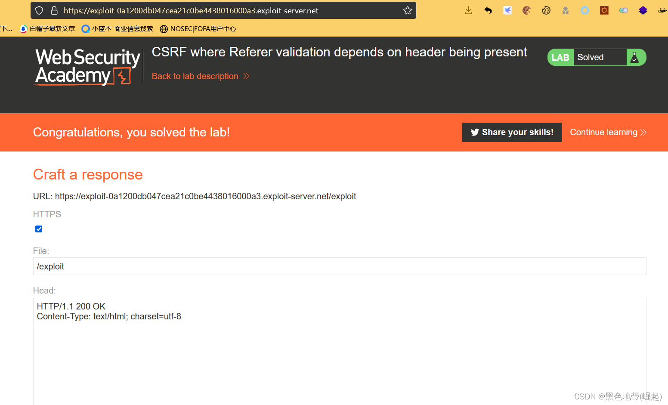This screenshot has height=405, width=668.
Task: Click the green toggle switch extension icon
Action: point(624,10)
